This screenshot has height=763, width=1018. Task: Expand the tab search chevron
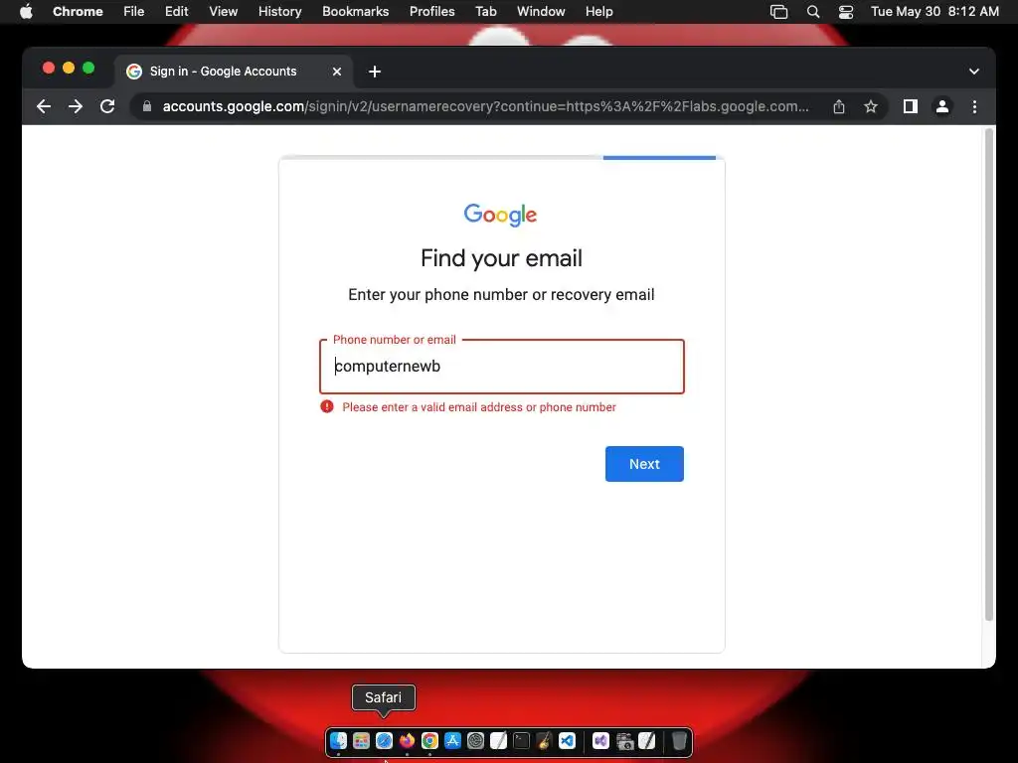tap(974, 72)
